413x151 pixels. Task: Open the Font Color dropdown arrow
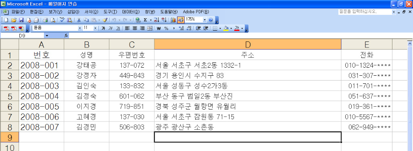click(x=242, y=29)
